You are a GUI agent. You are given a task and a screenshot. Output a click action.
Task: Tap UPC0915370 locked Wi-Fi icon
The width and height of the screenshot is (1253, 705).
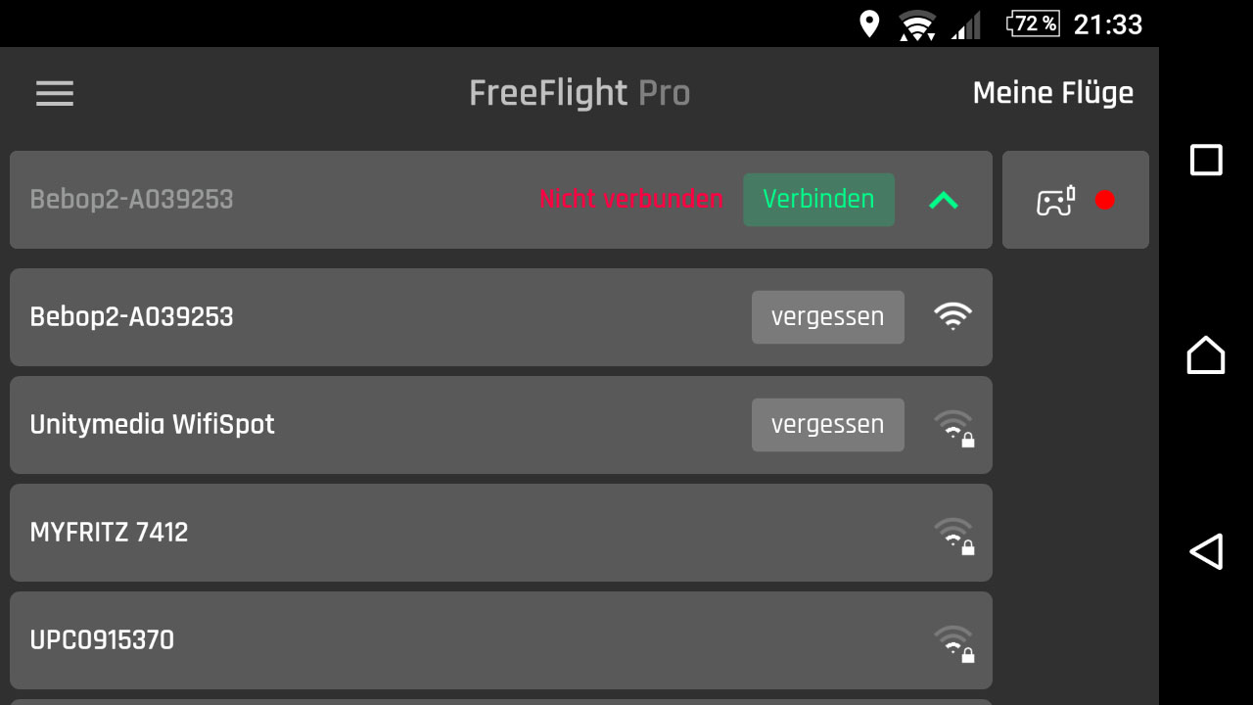(953, 641)
